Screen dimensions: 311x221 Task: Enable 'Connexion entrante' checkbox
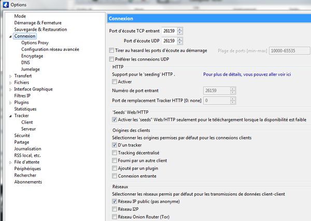[x=115, y=176]
